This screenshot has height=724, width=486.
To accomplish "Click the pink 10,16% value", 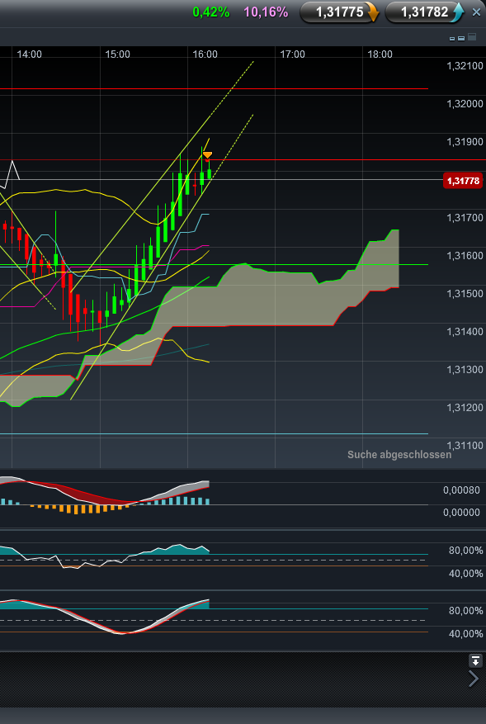I will tap(266, 12).
